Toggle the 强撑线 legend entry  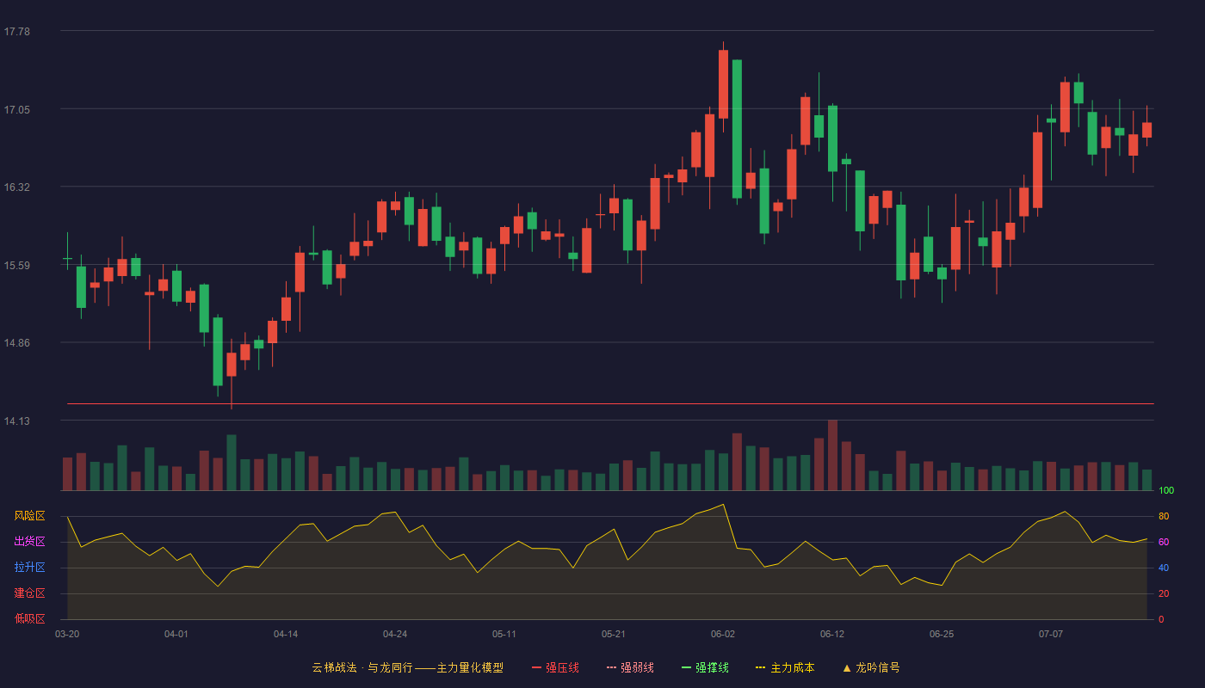705,667
